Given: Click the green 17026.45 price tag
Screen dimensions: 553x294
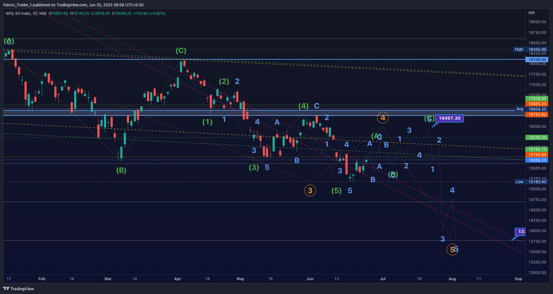Looking at the screenshot, I should (537, 99).
